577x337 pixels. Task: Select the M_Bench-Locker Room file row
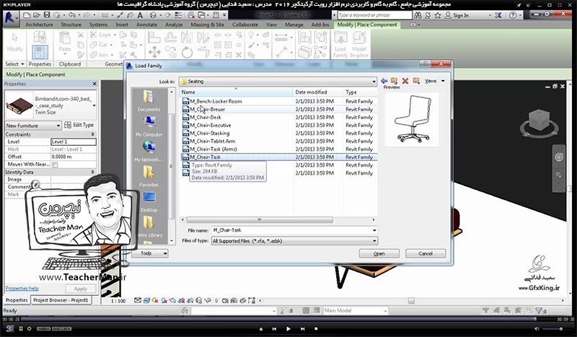click(278, 101)
